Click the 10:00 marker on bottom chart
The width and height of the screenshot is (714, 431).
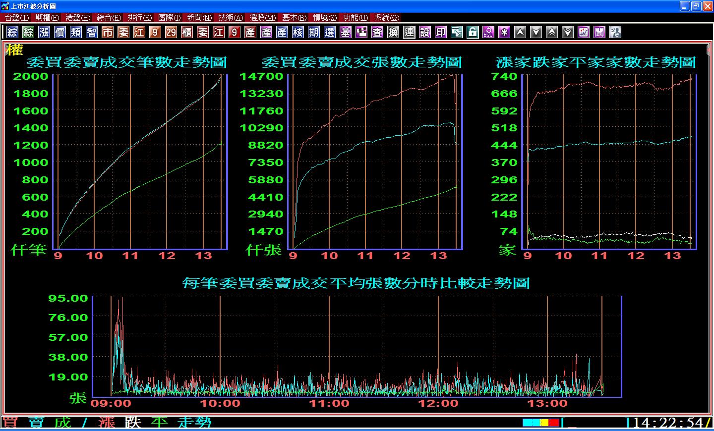click(220, 403)
